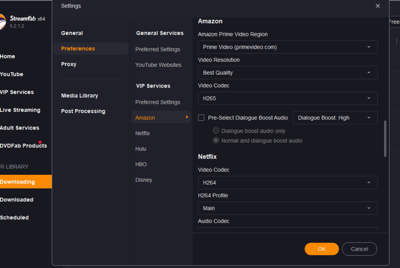Viewport: 400px width, 268px height.
Task: Select Netflix in VIP Services list
Action: (143, 133)
